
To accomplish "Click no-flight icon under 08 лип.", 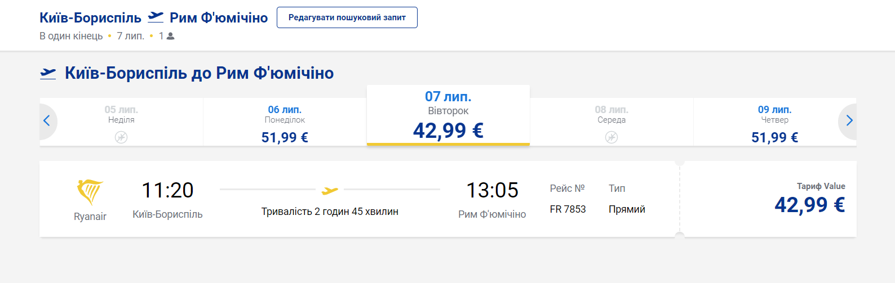I will [612, 137].
